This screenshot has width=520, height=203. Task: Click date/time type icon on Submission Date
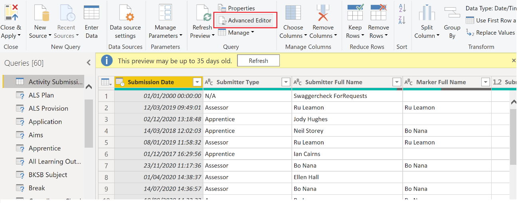tap(120, 82)
